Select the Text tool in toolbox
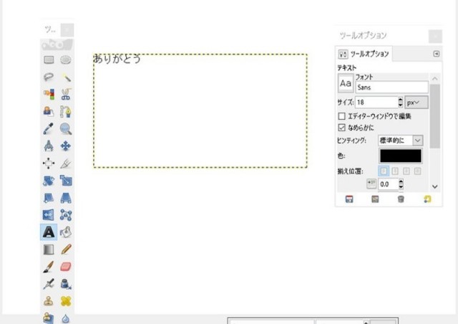The height and width of the screenshot is (324, 458). tap(49, 232)
